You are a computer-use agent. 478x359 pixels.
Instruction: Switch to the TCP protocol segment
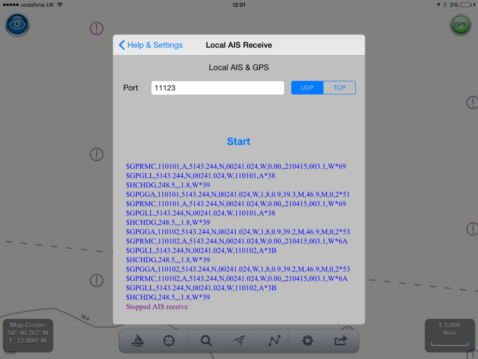tap(339, 88)
